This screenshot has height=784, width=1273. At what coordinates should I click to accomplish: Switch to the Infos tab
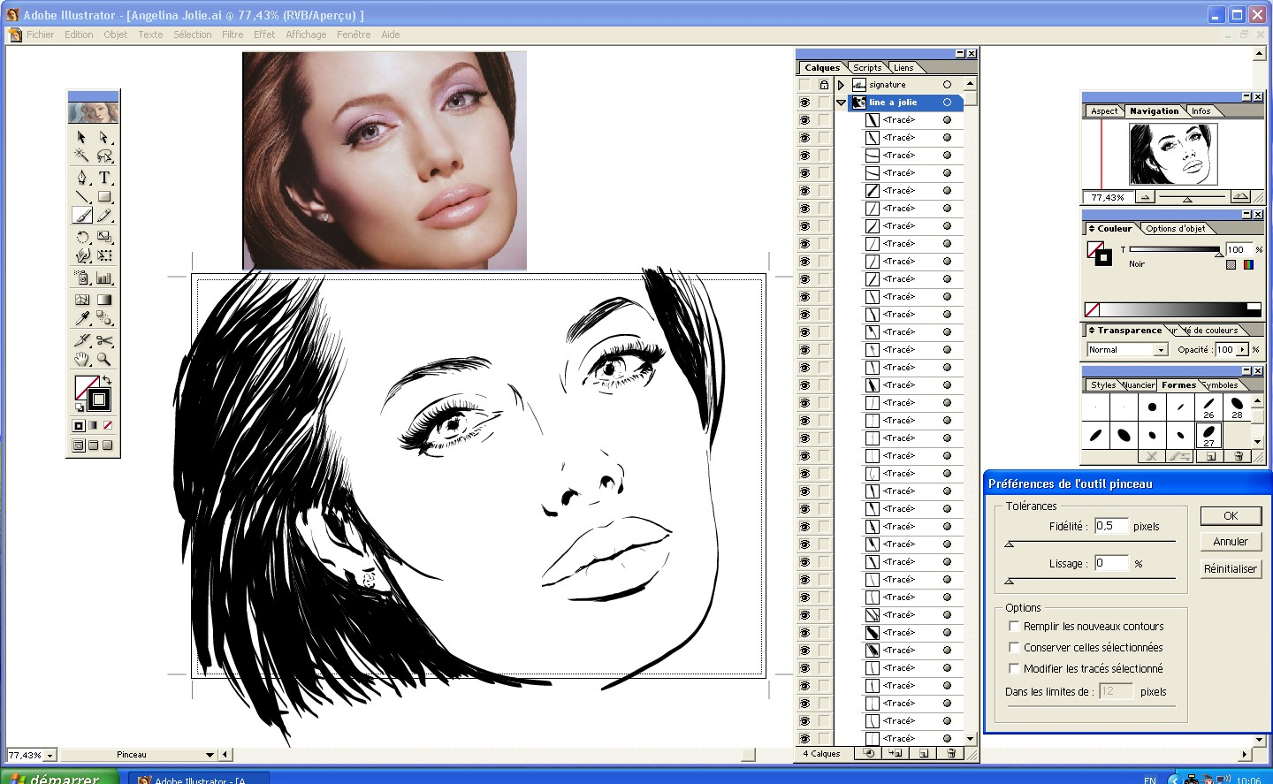[x=1201, y=110]
